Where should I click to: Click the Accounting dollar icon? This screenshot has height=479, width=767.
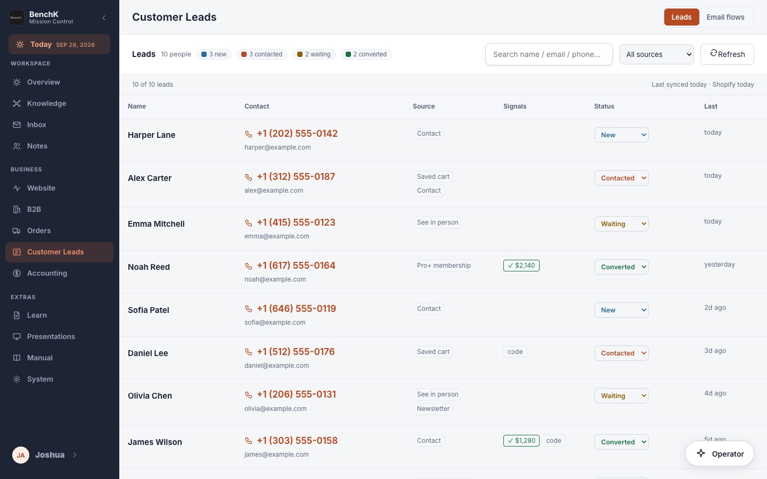17,274
